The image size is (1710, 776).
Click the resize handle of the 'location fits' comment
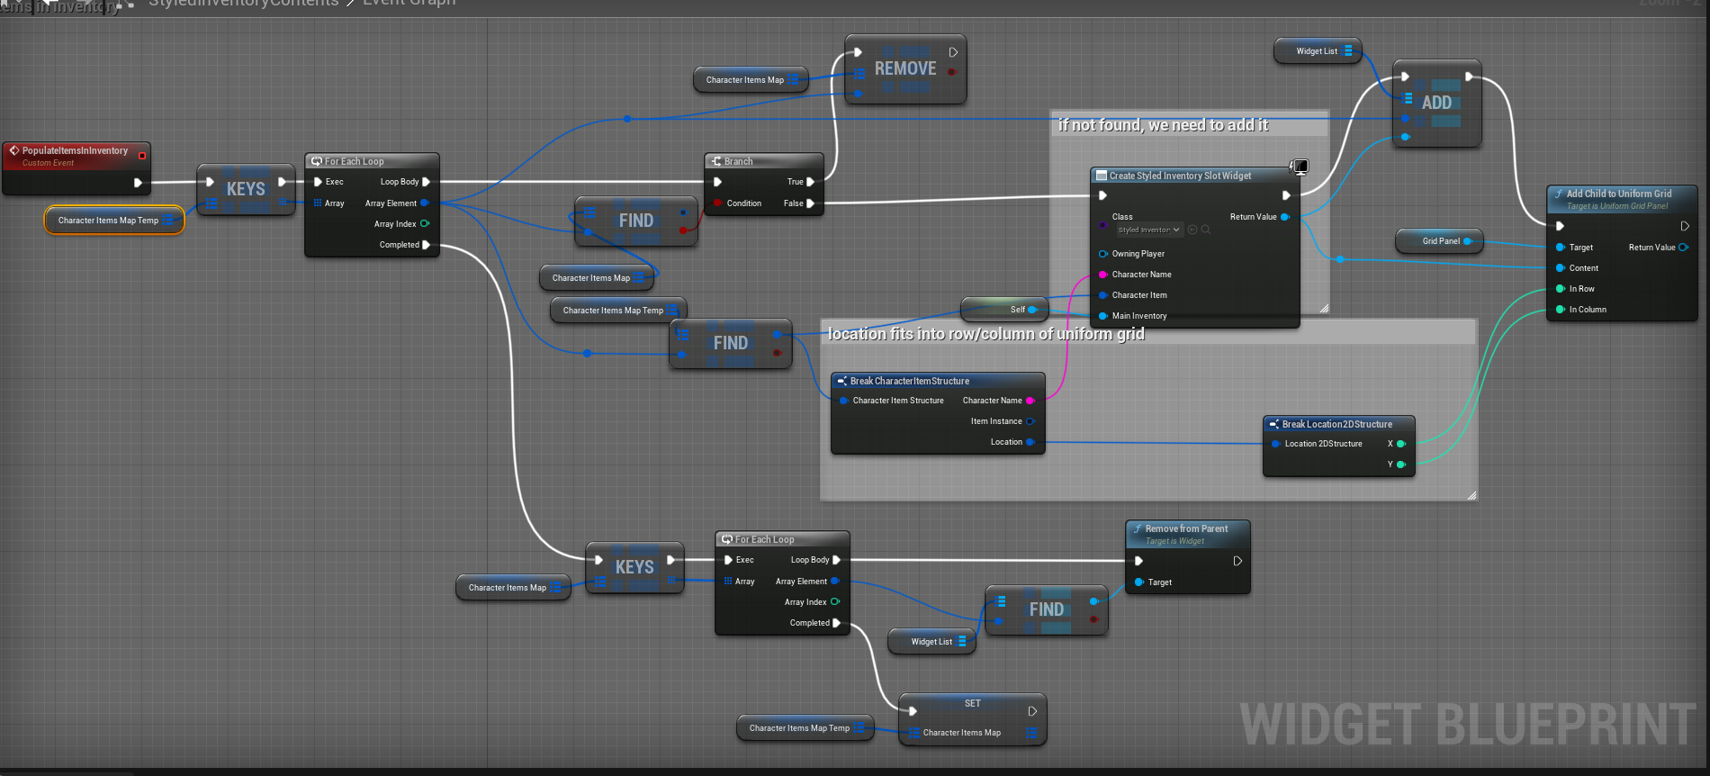(1471, 495)
